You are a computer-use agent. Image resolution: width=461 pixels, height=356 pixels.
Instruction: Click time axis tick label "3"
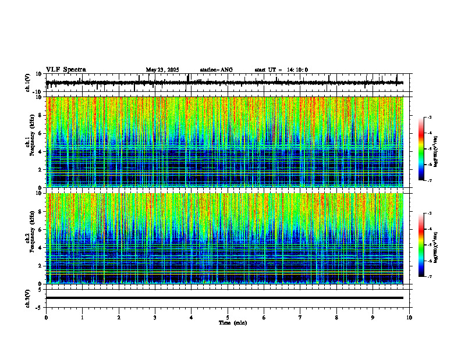pos(155,318)
